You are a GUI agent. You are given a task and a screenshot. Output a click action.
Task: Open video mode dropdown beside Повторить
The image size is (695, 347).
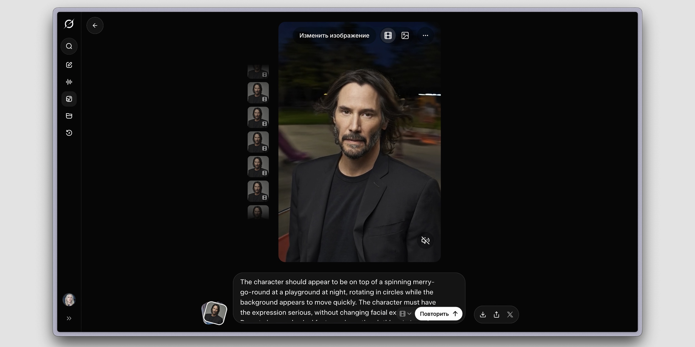coord(405,314)
